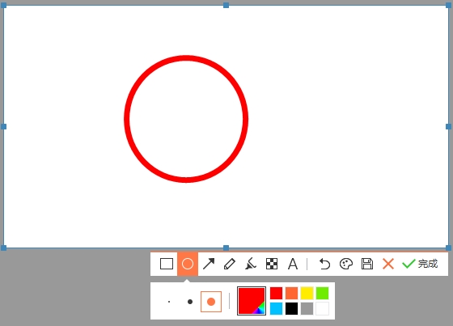This screenshot has height=326, width=453.
Task: Select the rectangle drawing tool
Action: coord(167,264)
